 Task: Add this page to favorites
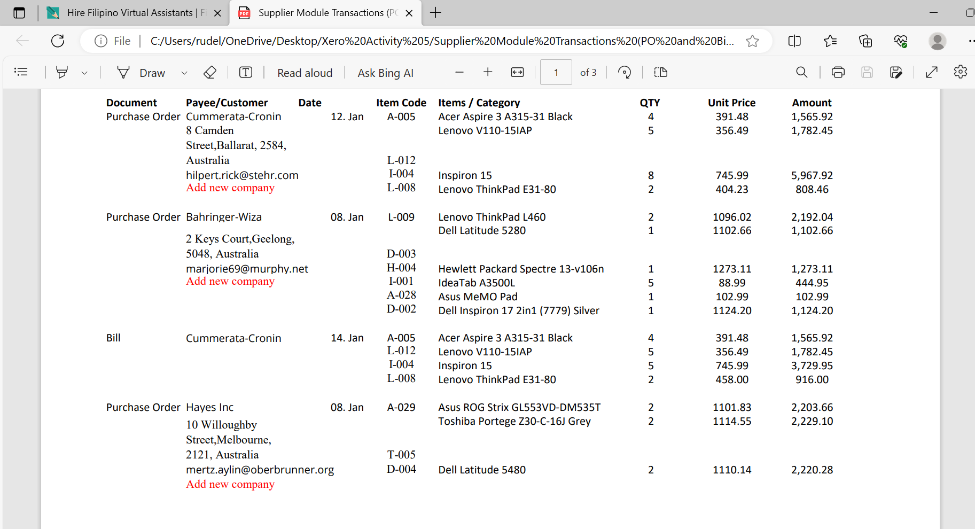tap(752, 41)
